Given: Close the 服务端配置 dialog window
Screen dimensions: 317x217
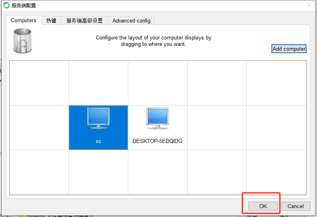Looking at the screenshot, I should point(309,5).
